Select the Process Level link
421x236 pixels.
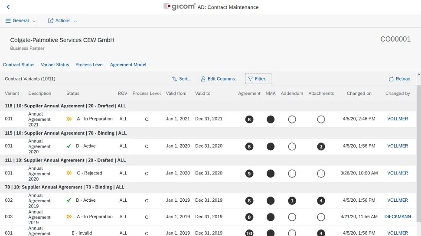[x=89, y=65]
